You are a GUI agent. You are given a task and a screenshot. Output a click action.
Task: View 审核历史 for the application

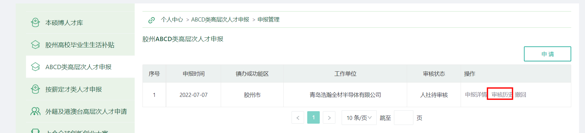pyautogui.click(x=502, y=95)
